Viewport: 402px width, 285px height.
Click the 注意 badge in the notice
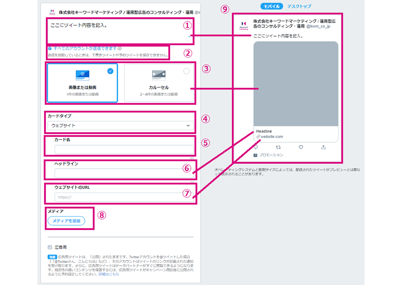coord(52,257)
